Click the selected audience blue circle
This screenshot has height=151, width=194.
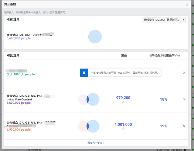pyautogui.click(x=95, y=37)
